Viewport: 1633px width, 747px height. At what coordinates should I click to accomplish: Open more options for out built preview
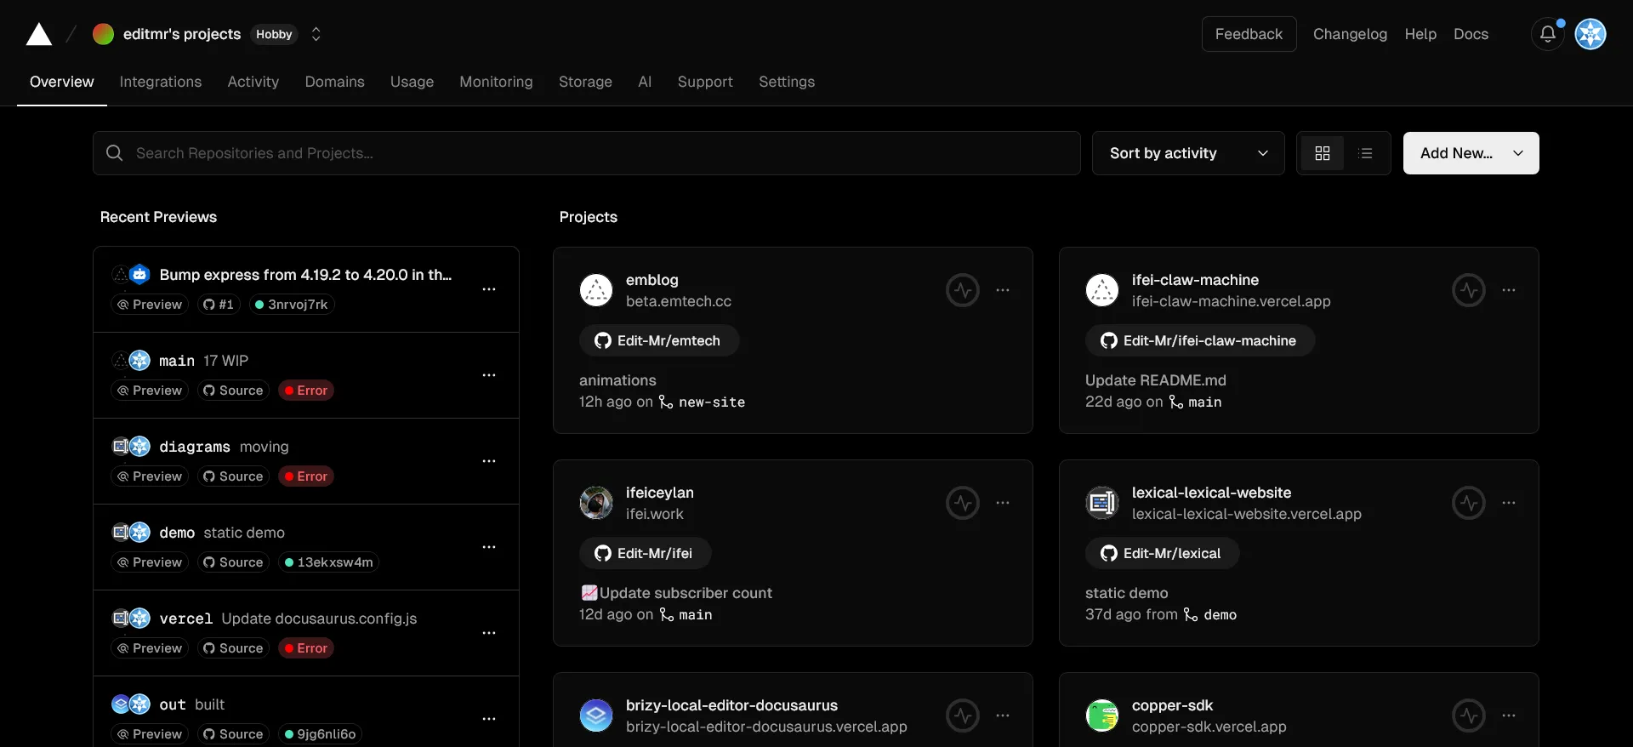coord(489,719)
